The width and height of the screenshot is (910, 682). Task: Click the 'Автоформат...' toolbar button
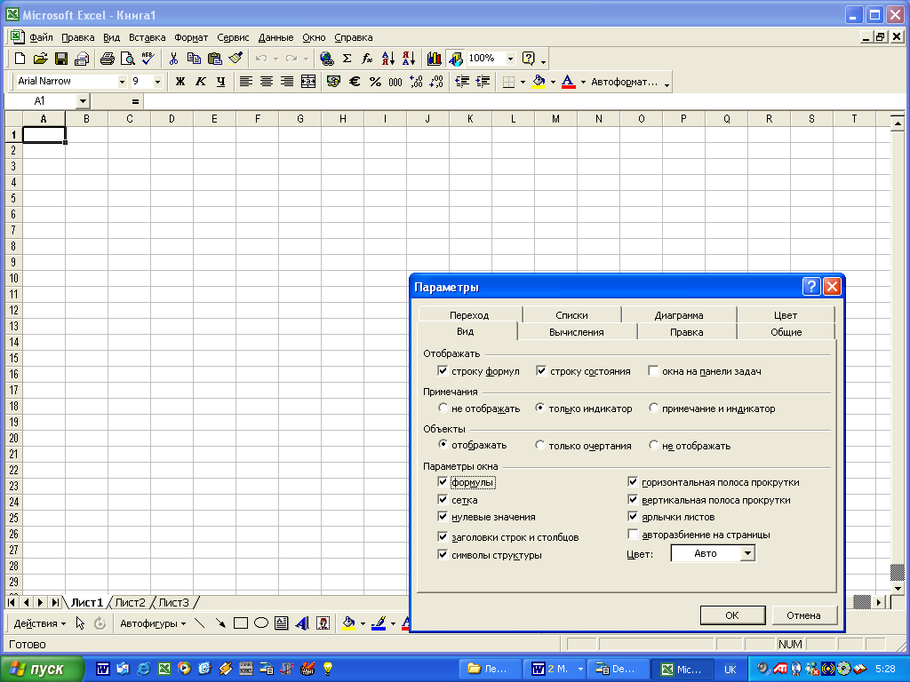[625, 82]
